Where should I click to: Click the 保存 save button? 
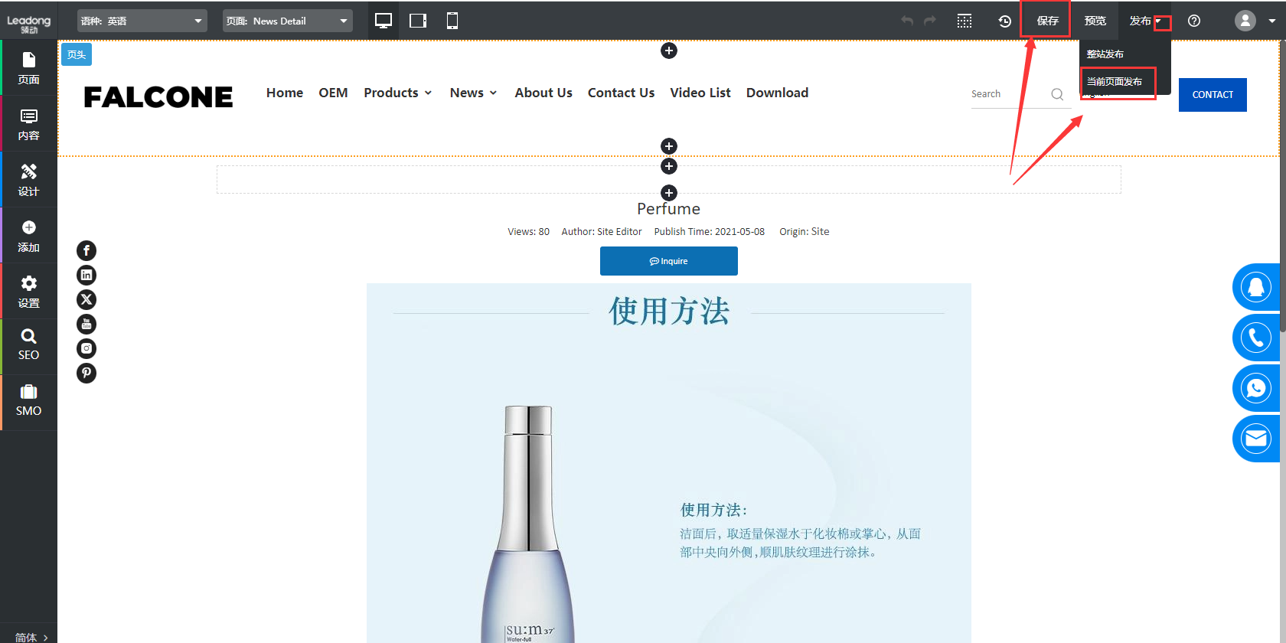pyautogui.click(x=1047, y=21)
